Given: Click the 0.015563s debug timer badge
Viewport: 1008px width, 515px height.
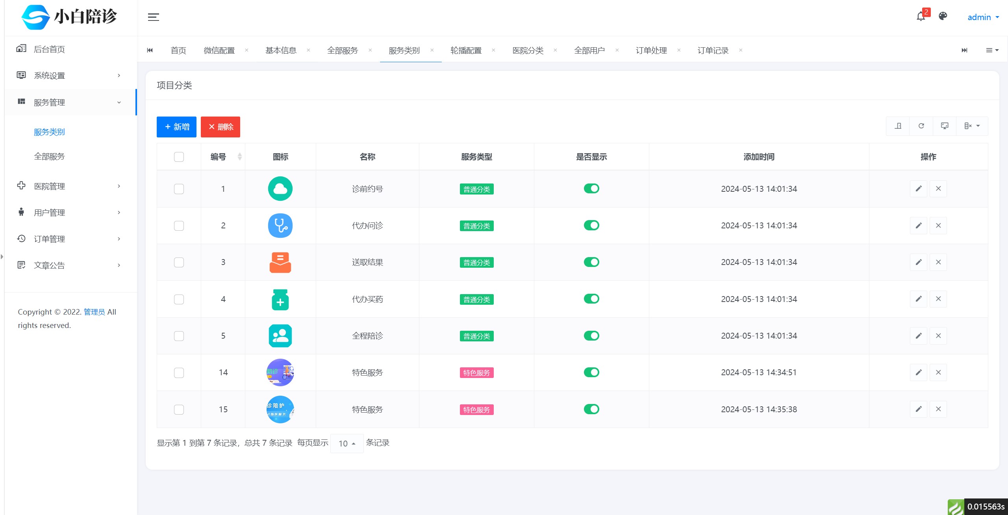Looking at the screenshot, I should click(x=986, y=507).
